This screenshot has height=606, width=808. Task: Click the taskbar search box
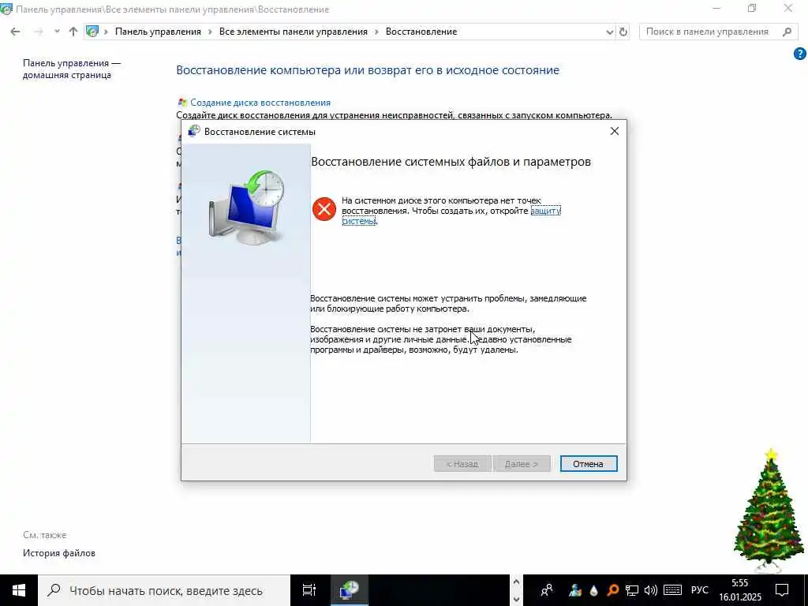tap(164, 590)
